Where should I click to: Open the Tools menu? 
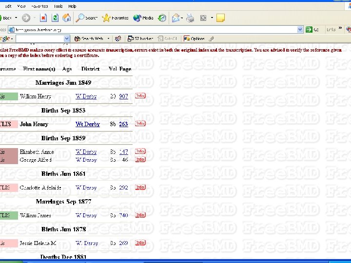tap(58, 6)
